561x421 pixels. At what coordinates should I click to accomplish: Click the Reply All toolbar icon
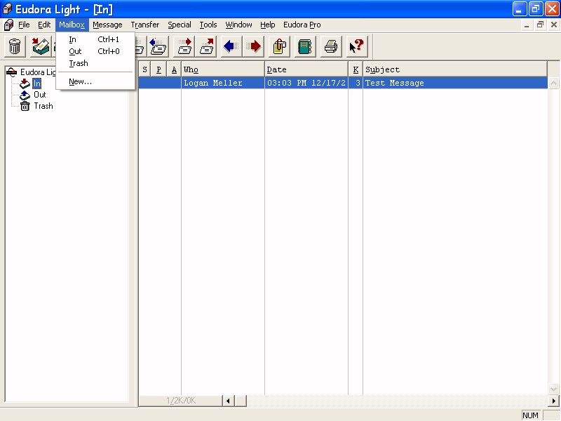click(158, 46)
